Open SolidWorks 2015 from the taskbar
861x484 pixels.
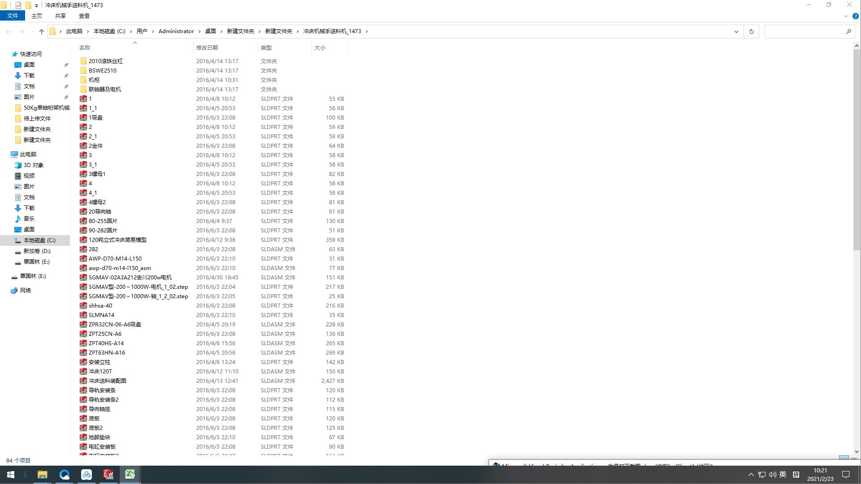(x=108, y=475)
